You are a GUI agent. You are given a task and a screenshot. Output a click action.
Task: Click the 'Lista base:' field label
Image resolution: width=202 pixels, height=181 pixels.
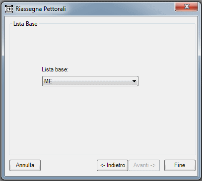click(55, 69)
